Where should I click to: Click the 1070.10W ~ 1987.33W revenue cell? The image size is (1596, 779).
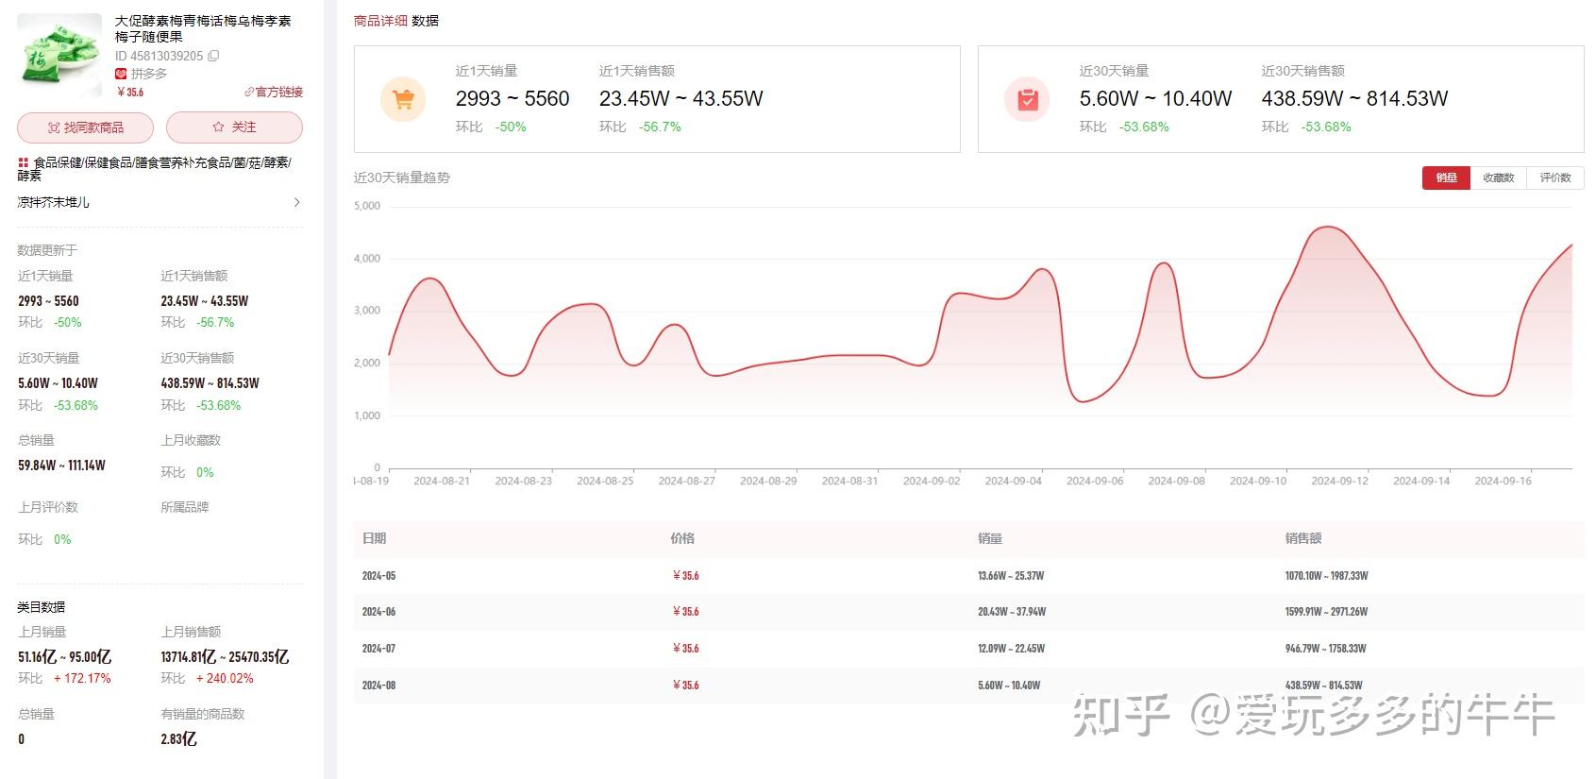(x=1326, y=576)
